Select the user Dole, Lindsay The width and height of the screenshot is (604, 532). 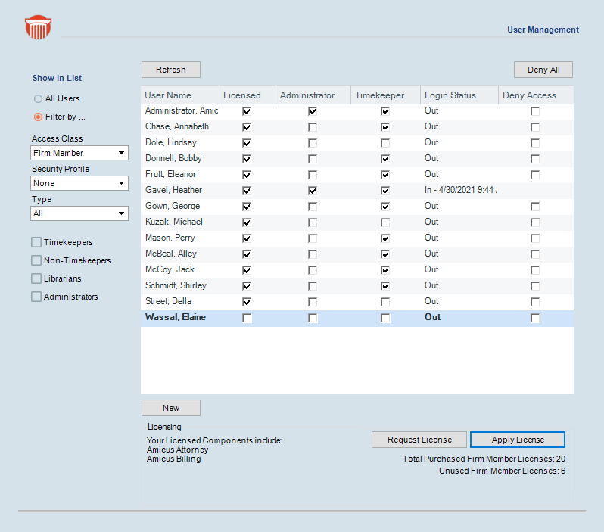click(x=171, y=142)
